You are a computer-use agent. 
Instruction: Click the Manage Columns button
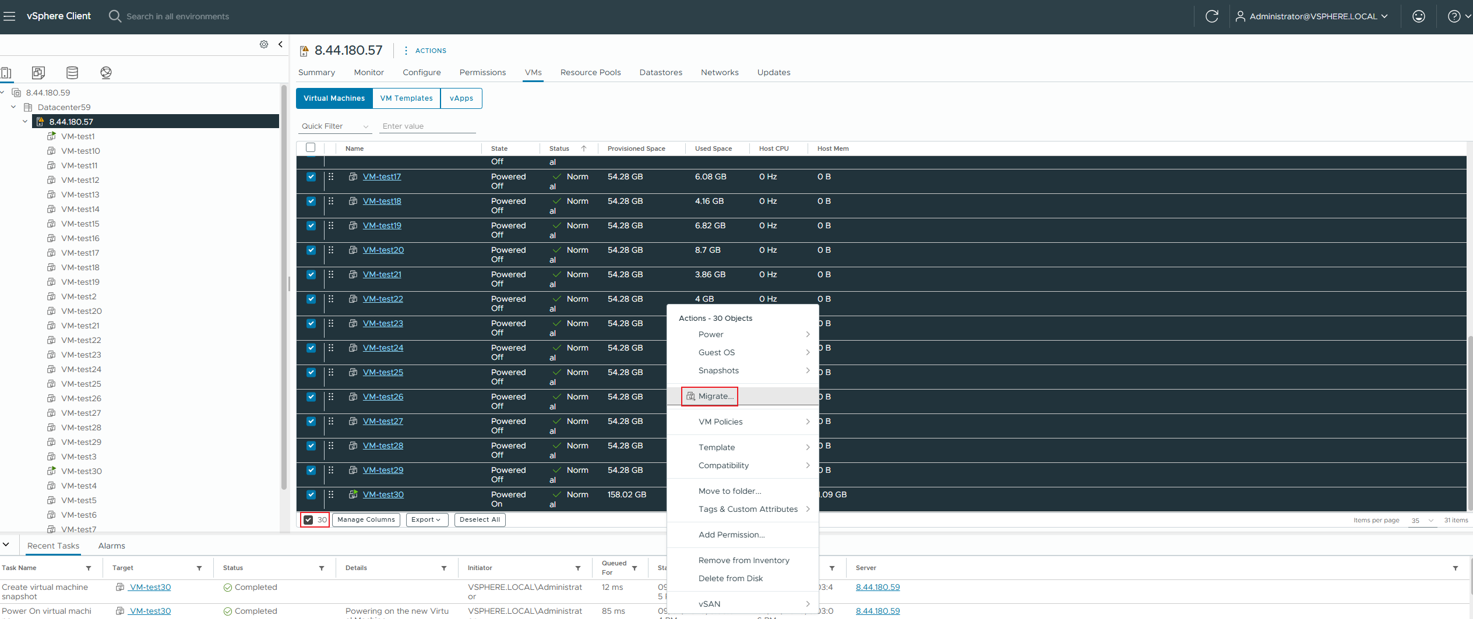366,520
